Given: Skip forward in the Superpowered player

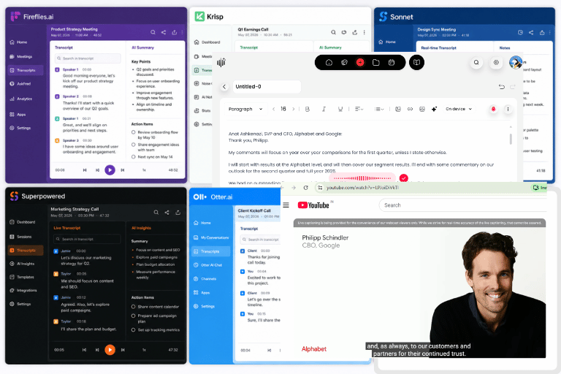Looking at the screenshot, I should pos(123,350).
